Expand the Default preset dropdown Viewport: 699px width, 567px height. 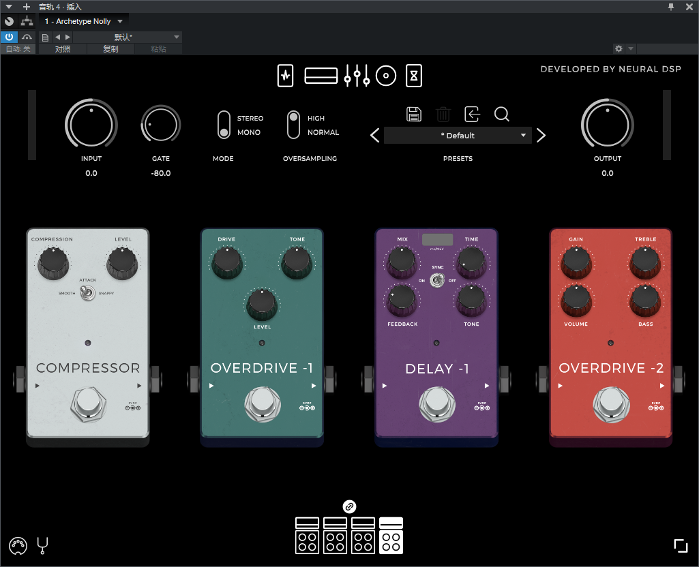pos(458,136)
